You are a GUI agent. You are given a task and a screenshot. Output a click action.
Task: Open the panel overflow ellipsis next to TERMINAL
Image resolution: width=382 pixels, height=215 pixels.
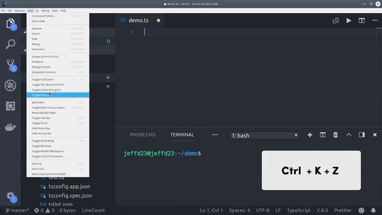pyautogui.click(x=215, y=135)
